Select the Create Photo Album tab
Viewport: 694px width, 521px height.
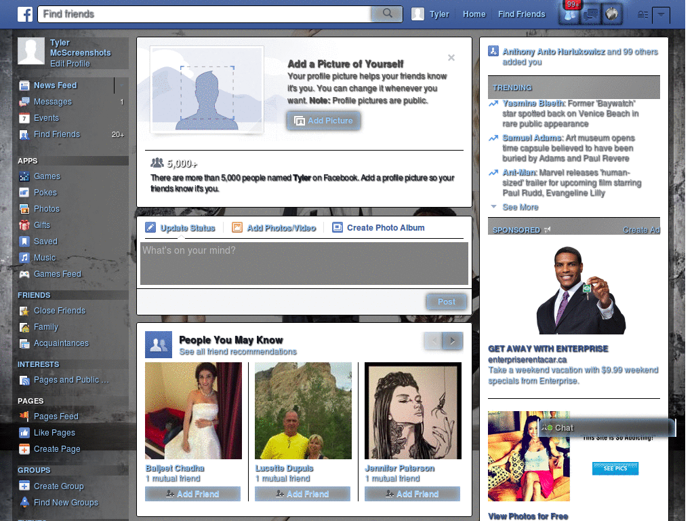pyautogui.click(x=378, y=228)
